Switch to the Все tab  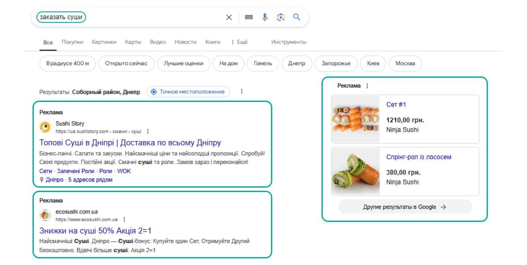point(48,42)
